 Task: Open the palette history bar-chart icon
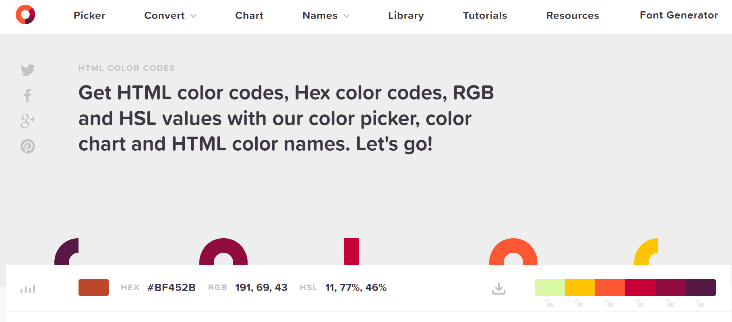point(27,289)
